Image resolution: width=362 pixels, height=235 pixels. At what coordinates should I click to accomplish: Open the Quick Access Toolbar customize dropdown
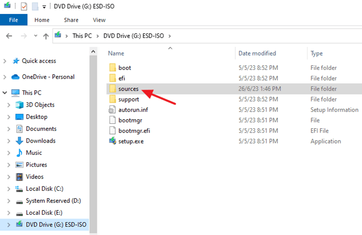point(44,7)
